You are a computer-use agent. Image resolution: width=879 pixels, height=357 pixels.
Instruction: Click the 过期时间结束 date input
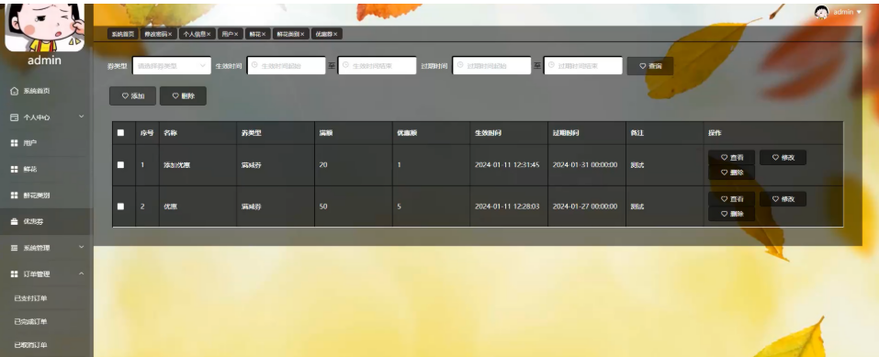coord(583,65)
